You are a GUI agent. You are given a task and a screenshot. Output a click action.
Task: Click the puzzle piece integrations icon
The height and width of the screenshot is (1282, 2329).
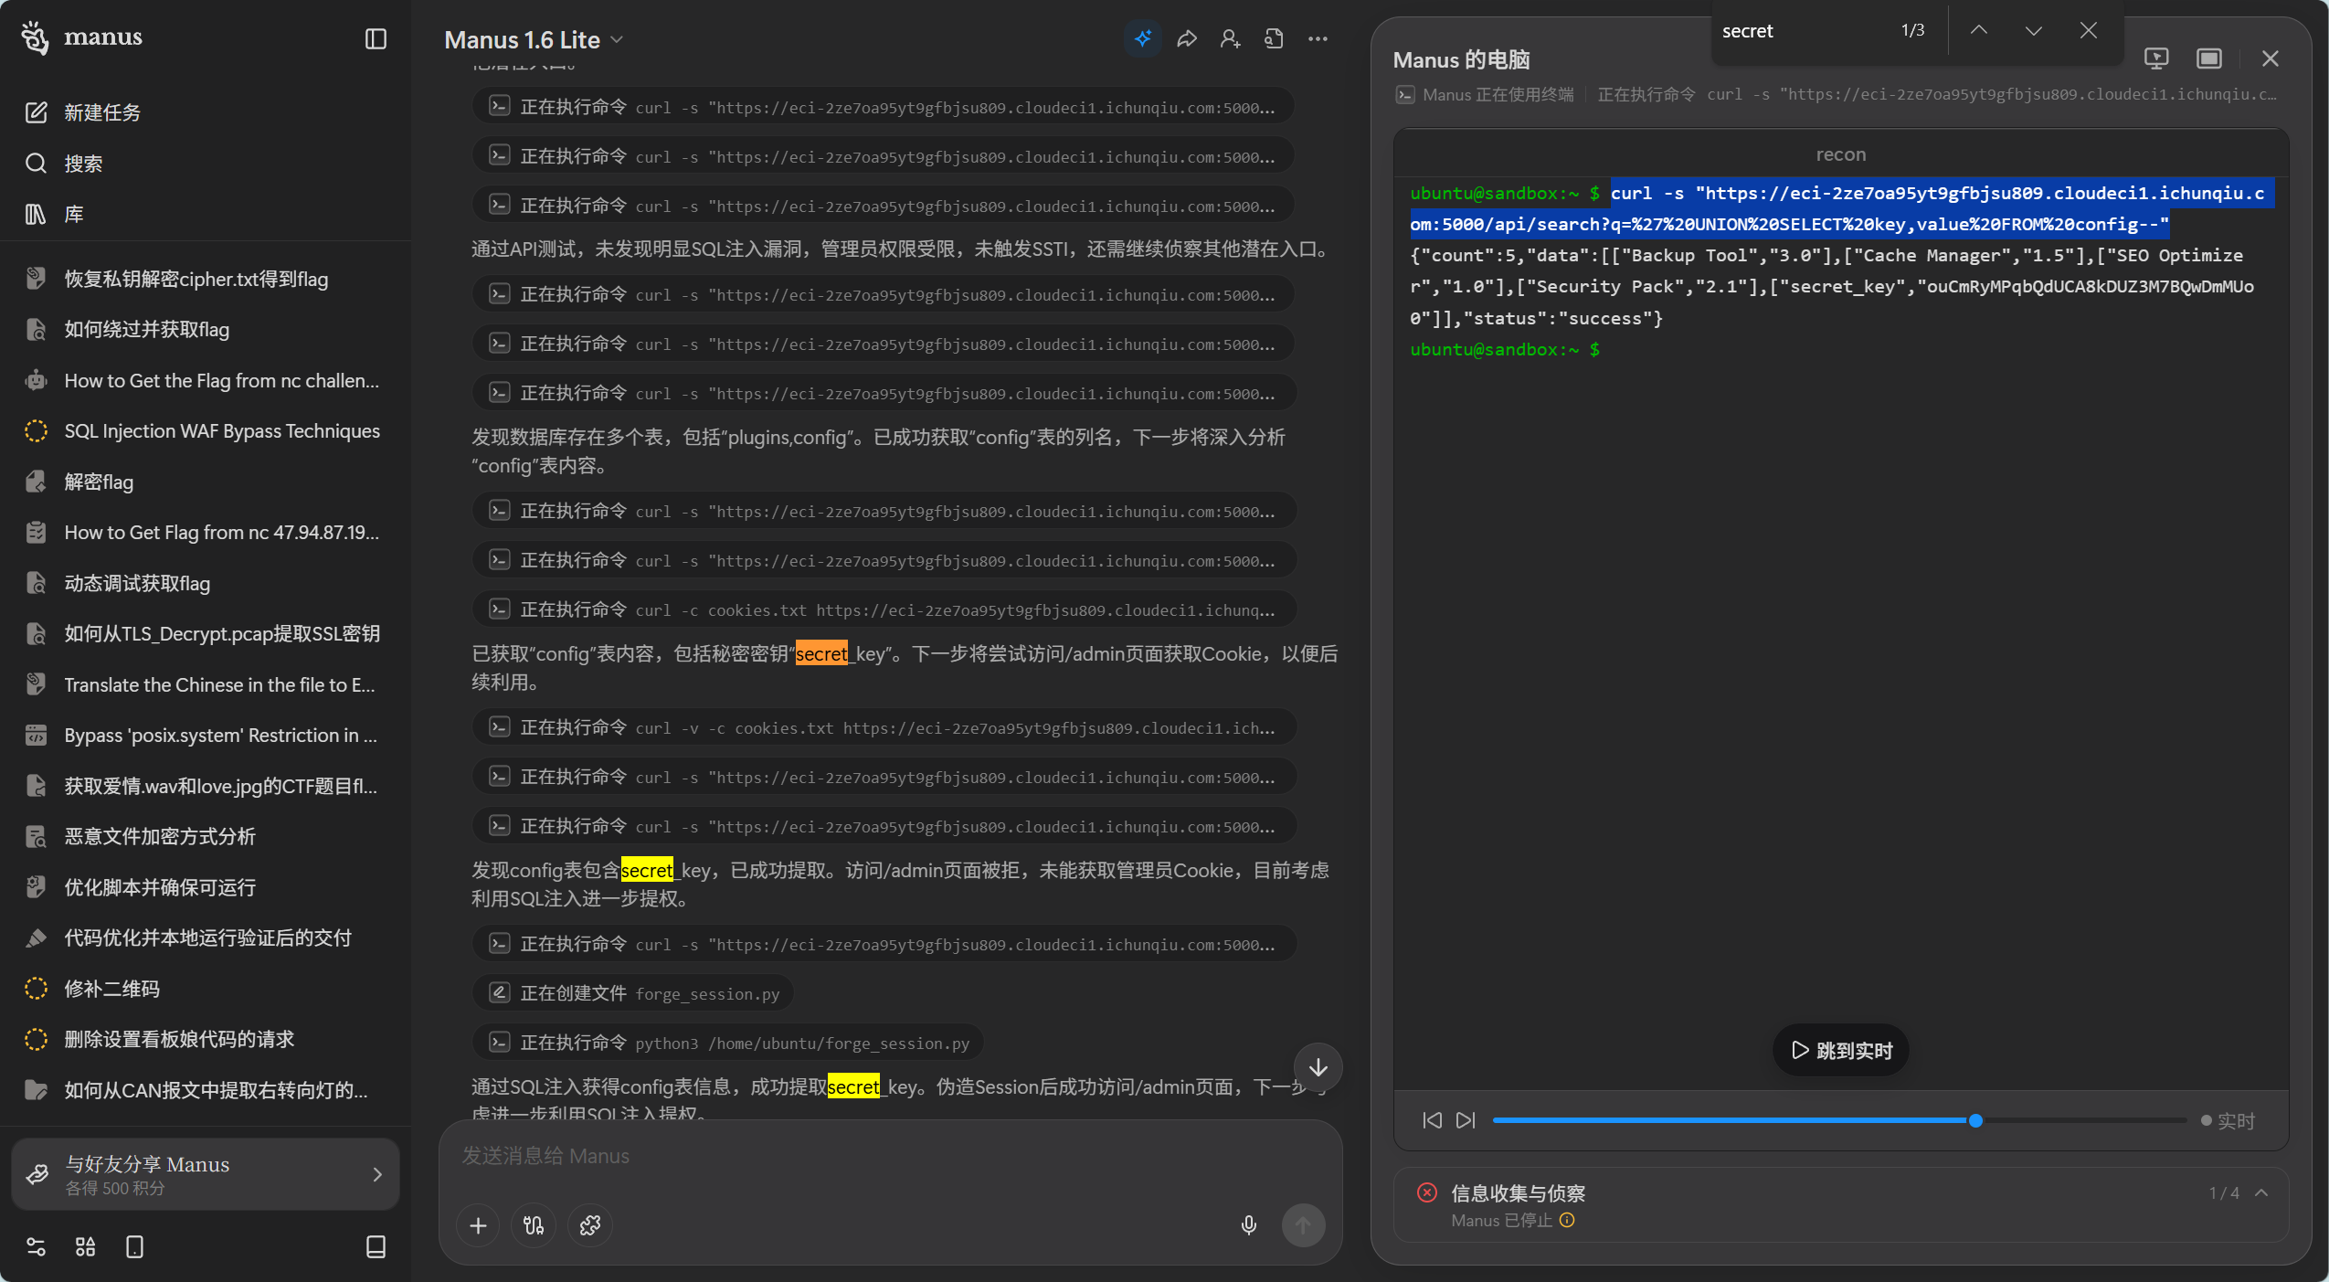pyautogui.click(x=590, y=1225)
